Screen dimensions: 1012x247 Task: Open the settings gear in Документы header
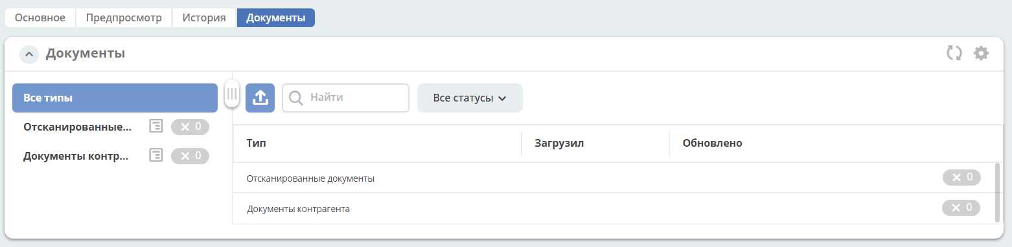[x=982, y=53]
